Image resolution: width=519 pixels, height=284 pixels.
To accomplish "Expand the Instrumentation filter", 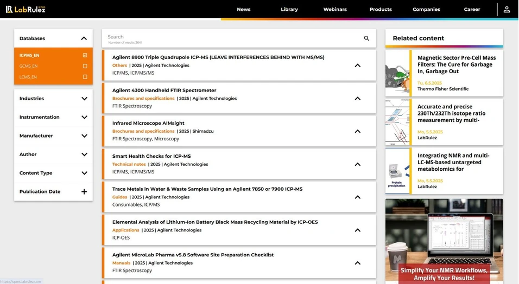I will 84,117.
